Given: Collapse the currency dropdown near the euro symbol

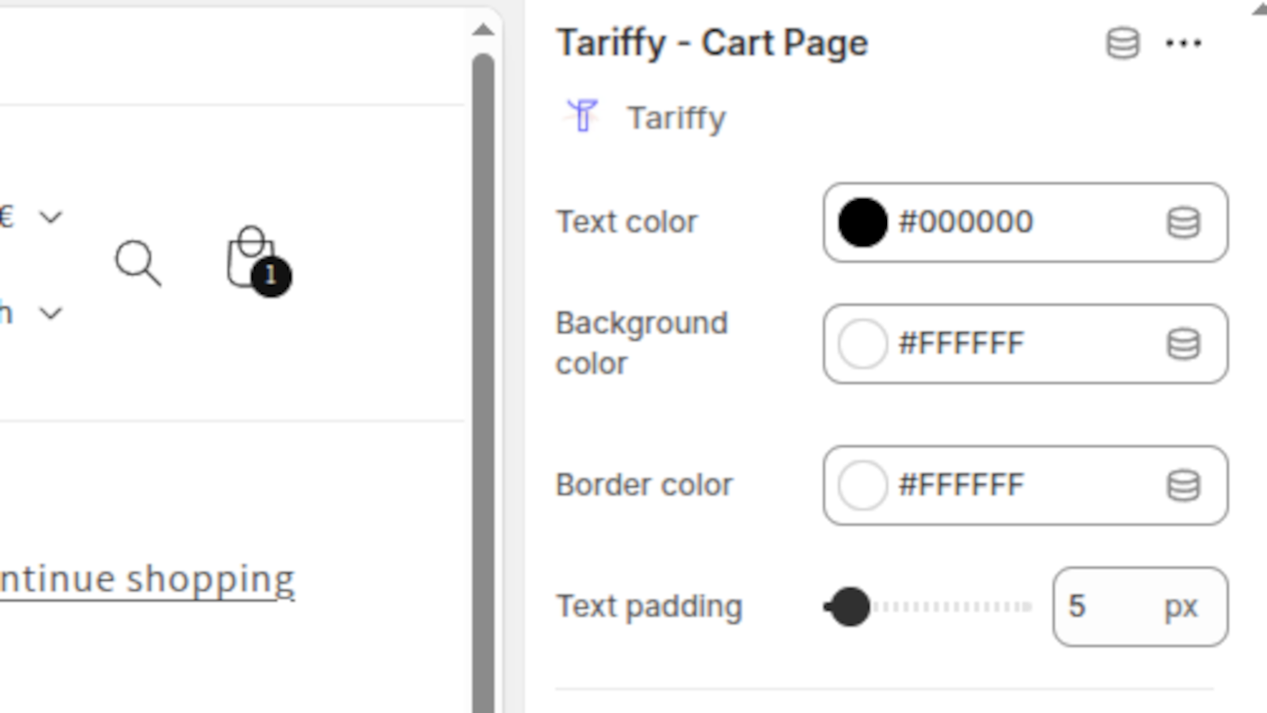Looking at the screenshot, I should click(51, 215).
